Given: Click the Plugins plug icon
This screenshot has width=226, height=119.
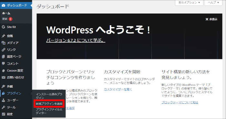Looking at the screenshot, I should click(4, 94).
